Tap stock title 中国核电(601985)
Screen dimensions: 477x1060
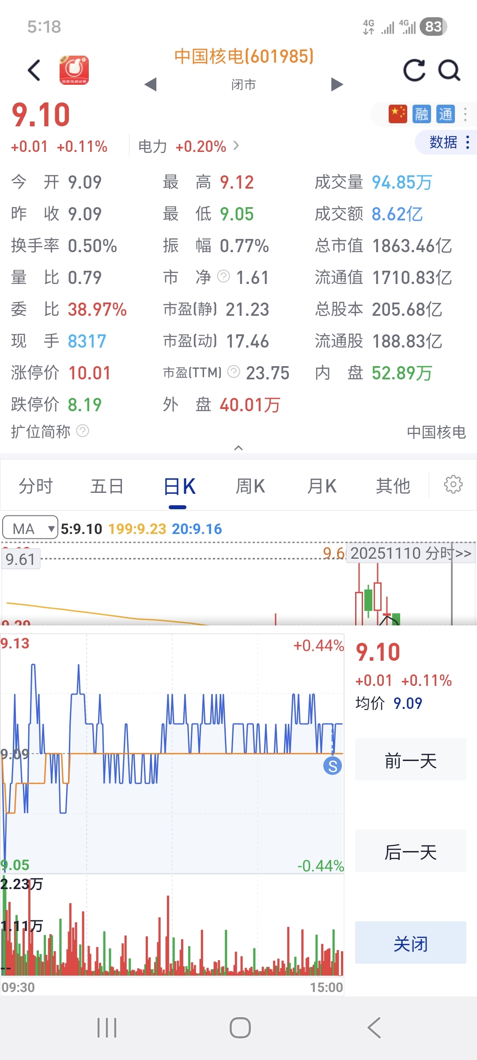coord(244,57)
